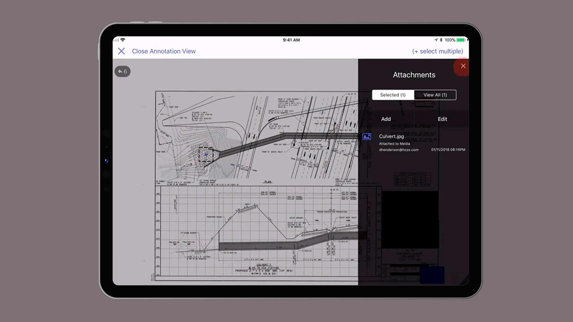
Task: Click the Close Annotation View label
Action: coord(164,51)
